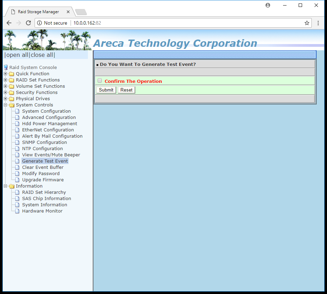
Task: Open Hardware Monitor page
Action: [42, 211]
